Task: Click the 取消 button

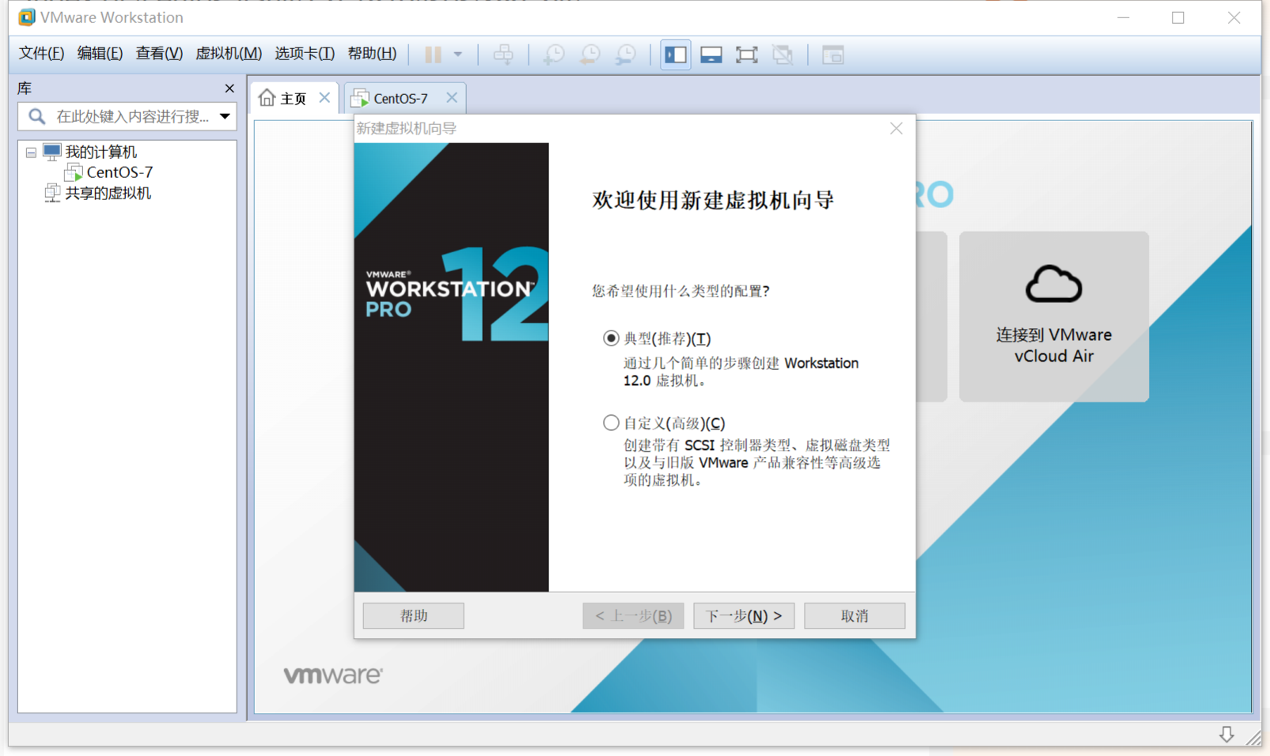Action: point(855,616)
